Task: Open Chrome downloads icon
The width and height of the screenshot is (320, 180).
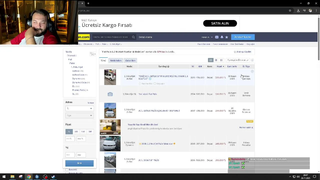Action: click(298, 10)
